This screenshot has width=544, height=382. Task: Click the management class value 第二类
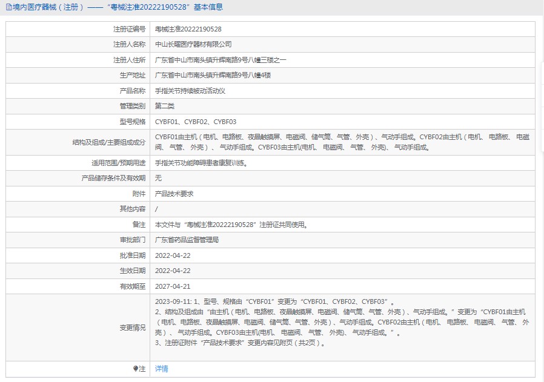(165, 106)
